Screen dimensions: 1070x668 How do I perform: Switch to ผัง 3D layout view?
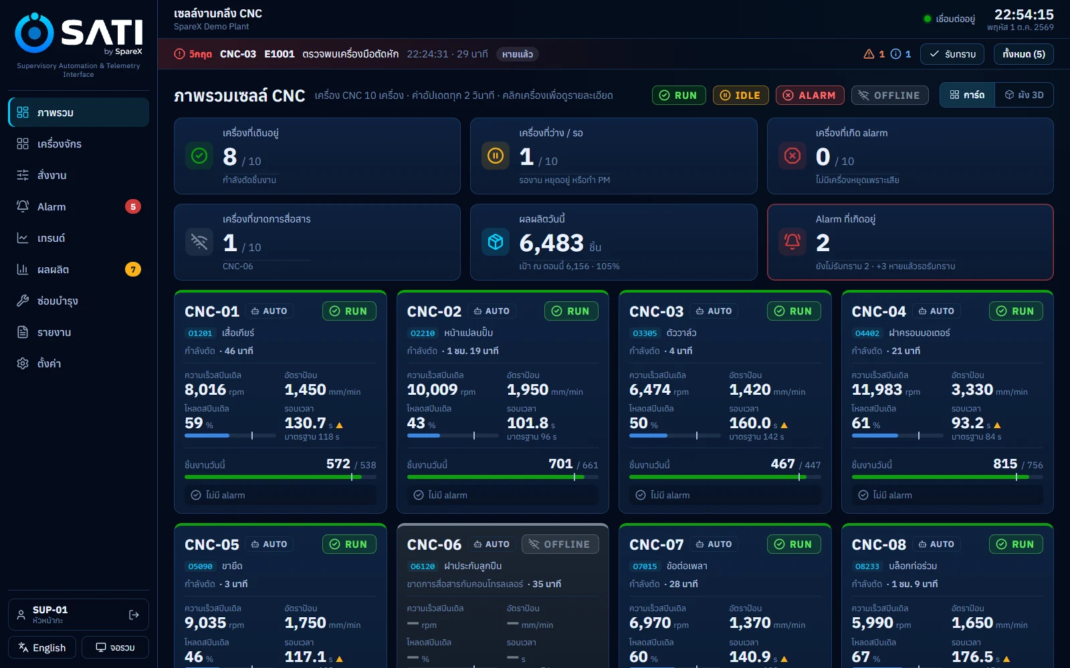tap(1025, 95)
